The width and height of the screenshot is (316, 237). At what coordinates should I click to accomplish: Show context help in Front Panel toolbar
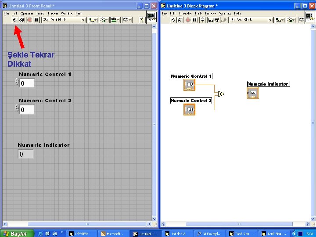click(x=142, y=20)
